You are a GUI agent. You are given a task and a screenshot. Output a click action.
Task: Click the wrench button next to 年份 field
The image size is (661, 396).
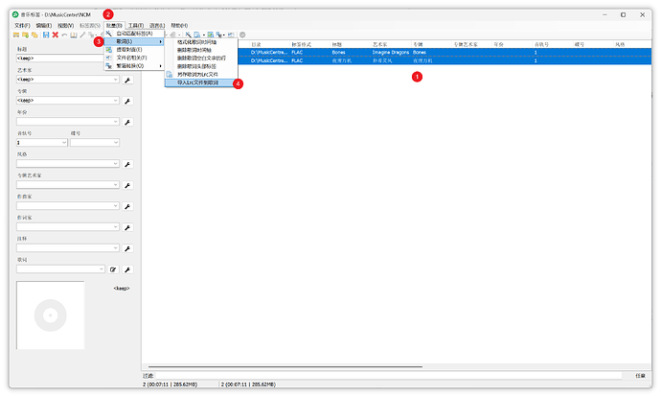[x=127, y=122]
